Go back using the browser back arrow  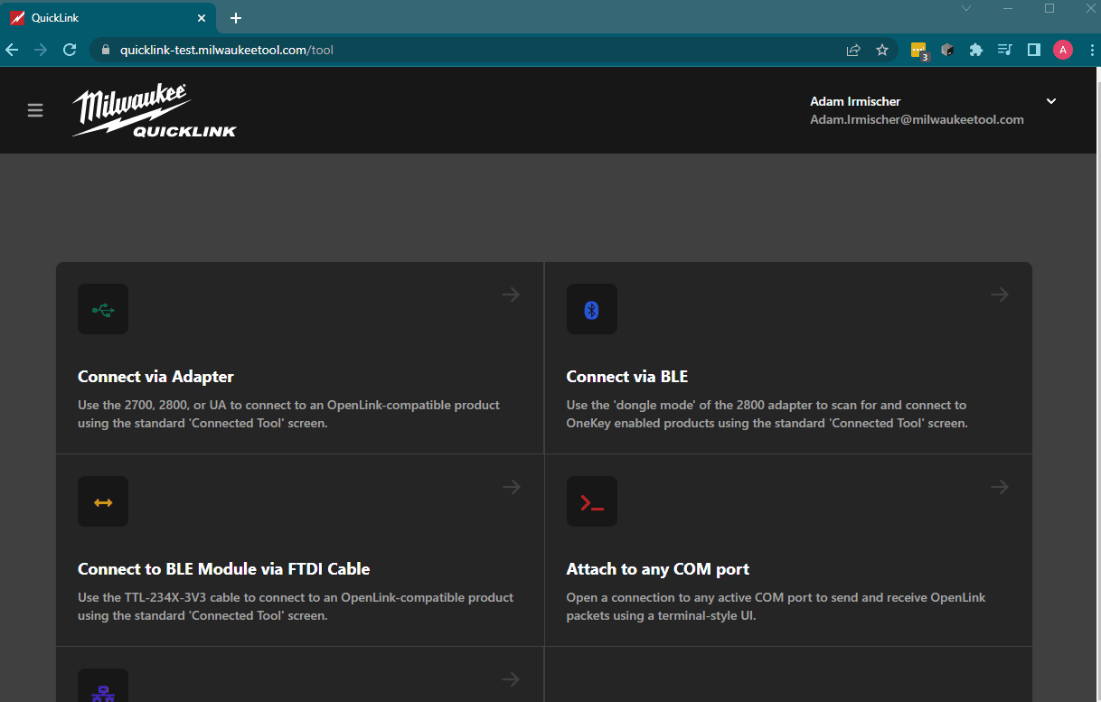(13, 50)
